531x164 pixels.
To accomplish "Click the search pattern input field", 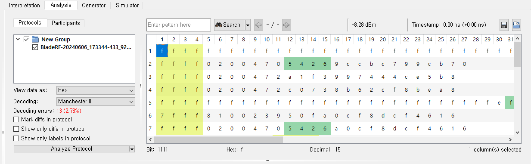I will 179,25.
